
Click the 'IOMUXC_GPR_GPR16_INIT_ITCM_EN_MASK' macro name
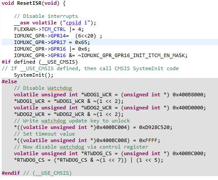133,55
